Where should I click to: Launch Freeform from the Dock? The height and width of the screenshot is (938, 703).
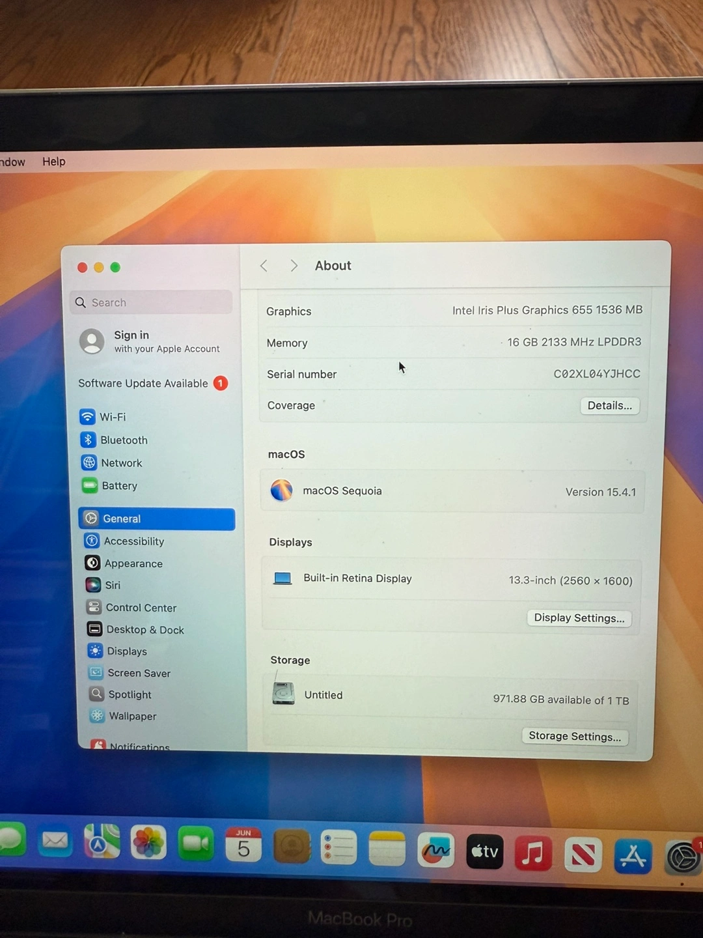click(x=435, y=850)
